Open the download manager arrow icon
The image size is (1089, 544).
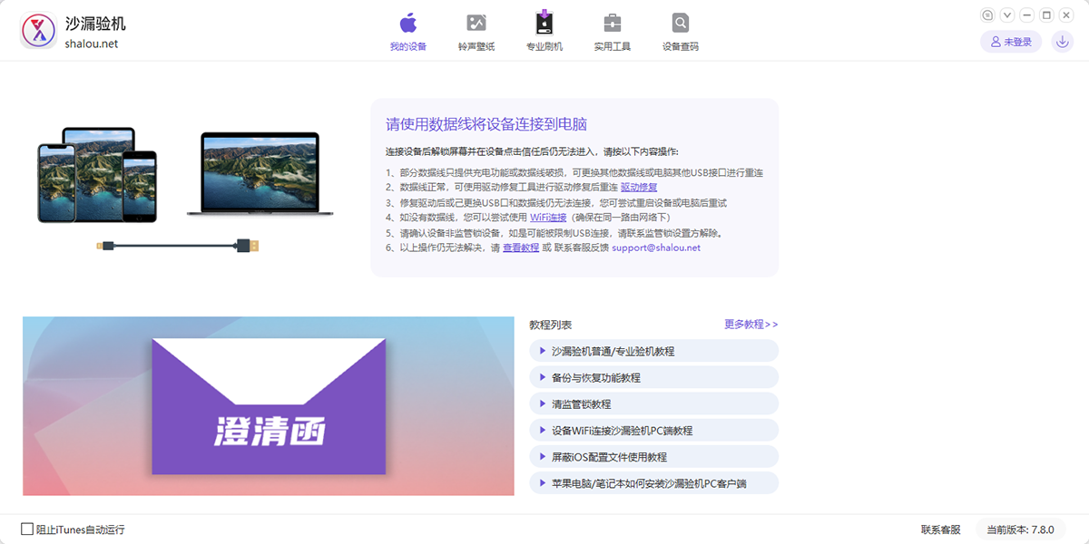pos(1062,42)
